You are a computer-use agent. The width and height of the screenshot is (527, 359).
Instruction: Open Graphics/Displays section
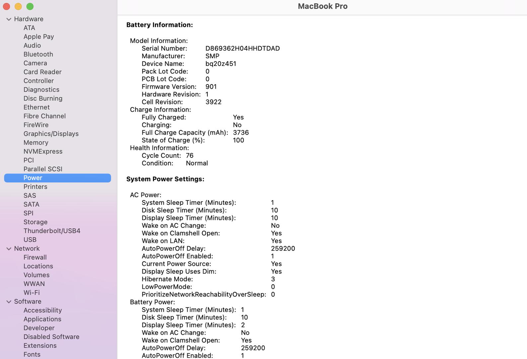[51, 134]
